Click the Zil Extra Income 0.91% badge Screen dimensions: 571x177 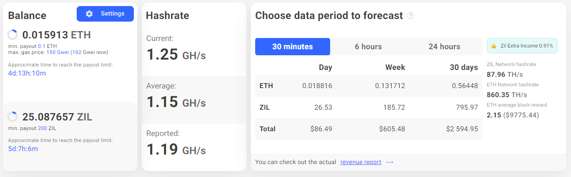(x=522, y=46)
